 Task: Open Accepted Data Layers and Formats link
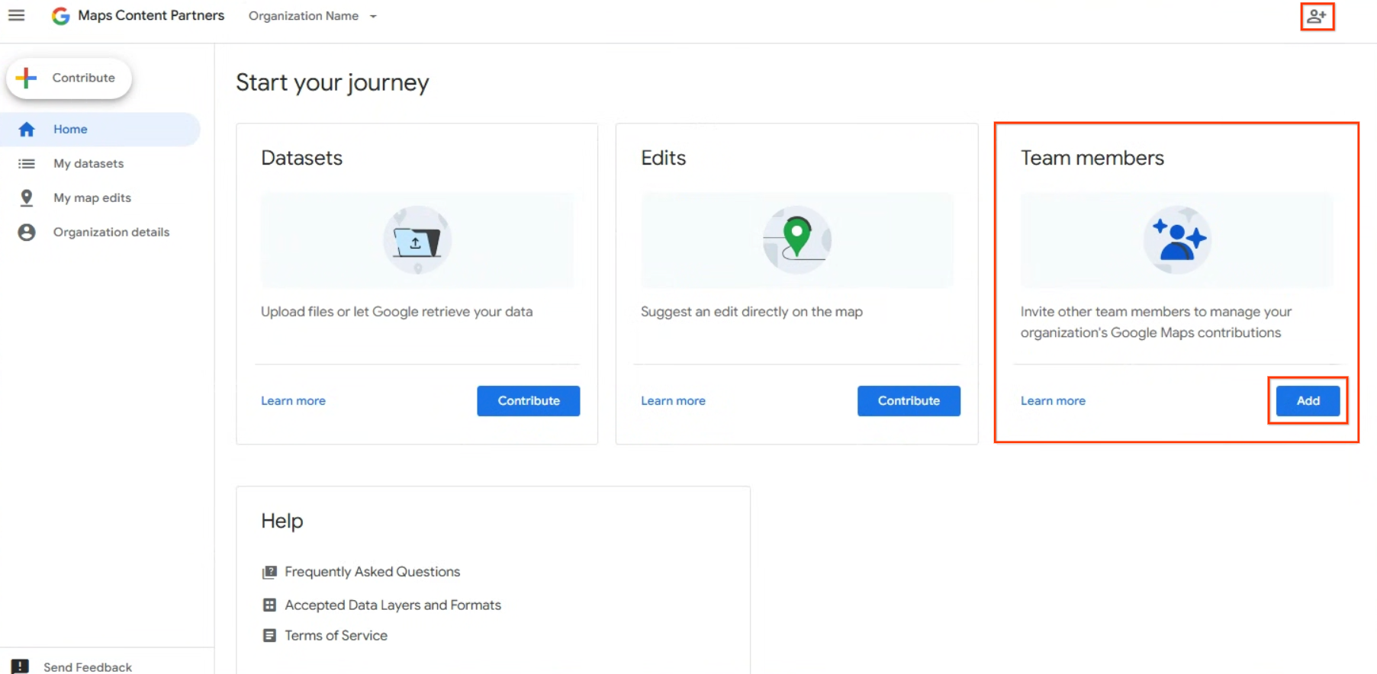point(393,605)
